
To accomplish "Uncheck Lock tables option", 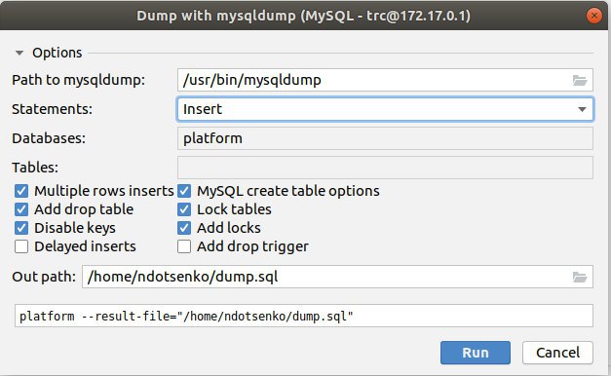I will tap(184, 209).
